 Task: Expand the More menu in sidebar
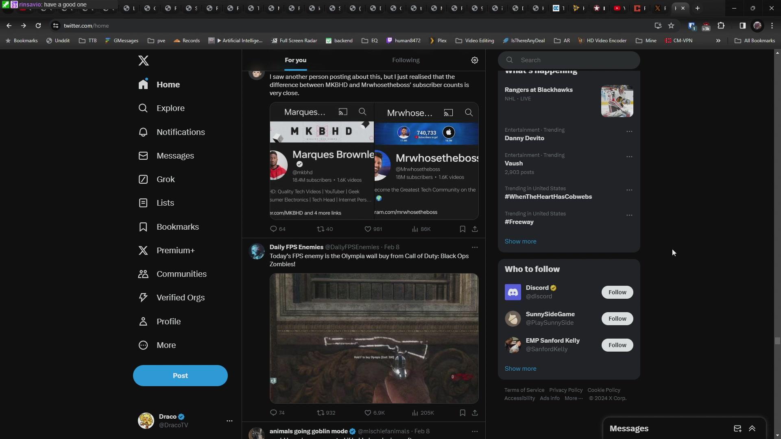click(157, 345)
